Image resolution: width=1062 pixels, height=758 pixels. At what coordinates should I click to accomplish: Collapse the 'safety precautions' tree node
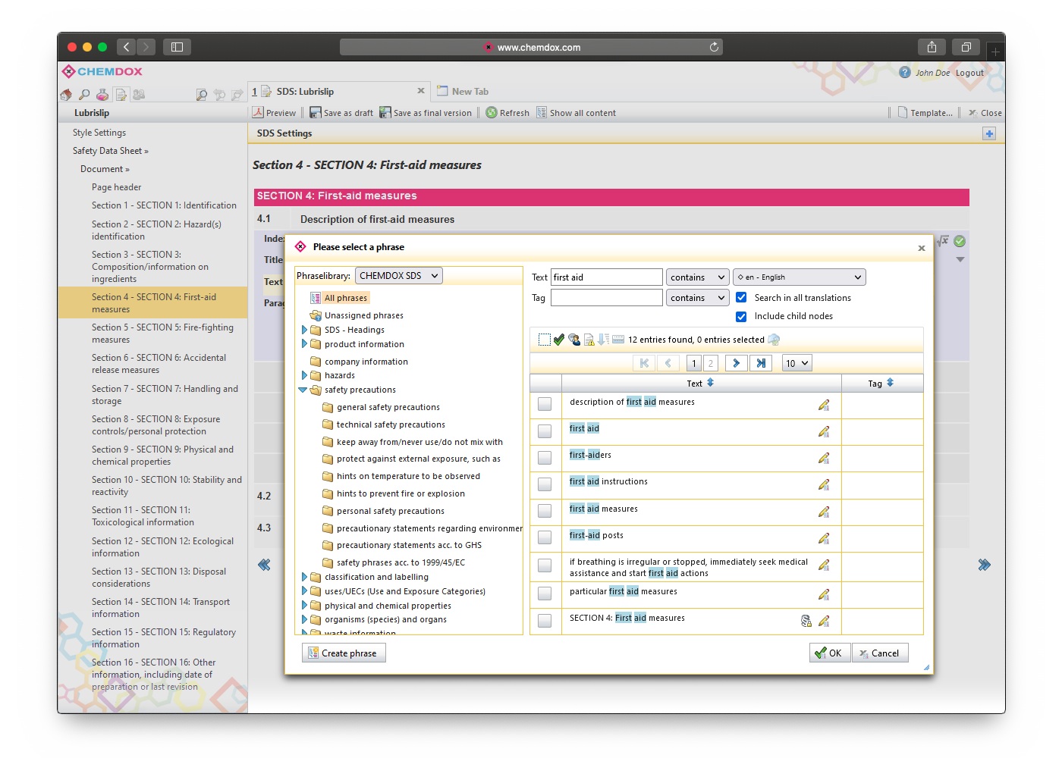pos(303,390)
